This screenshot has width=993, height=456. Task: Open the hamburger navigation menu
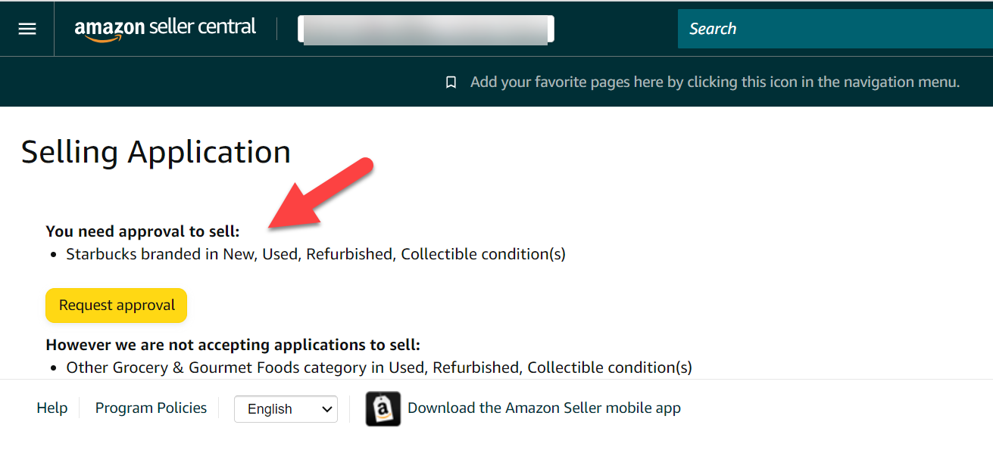point(27,29)
